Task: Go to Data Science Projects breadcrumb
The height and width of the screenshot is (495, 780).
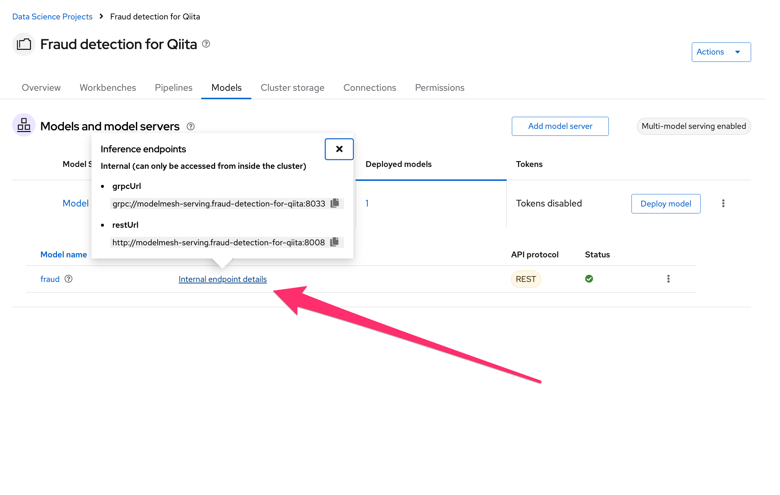Action: [x=52, y=16]
